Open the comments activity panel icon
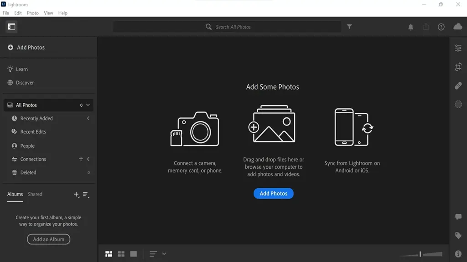The image size is (467, 262). (458, 217)
